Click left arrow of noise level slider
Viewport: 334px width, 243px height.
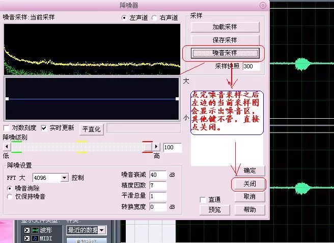7,147
